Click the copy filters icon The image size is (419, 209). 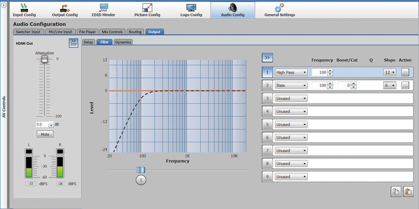pos(396,192)
